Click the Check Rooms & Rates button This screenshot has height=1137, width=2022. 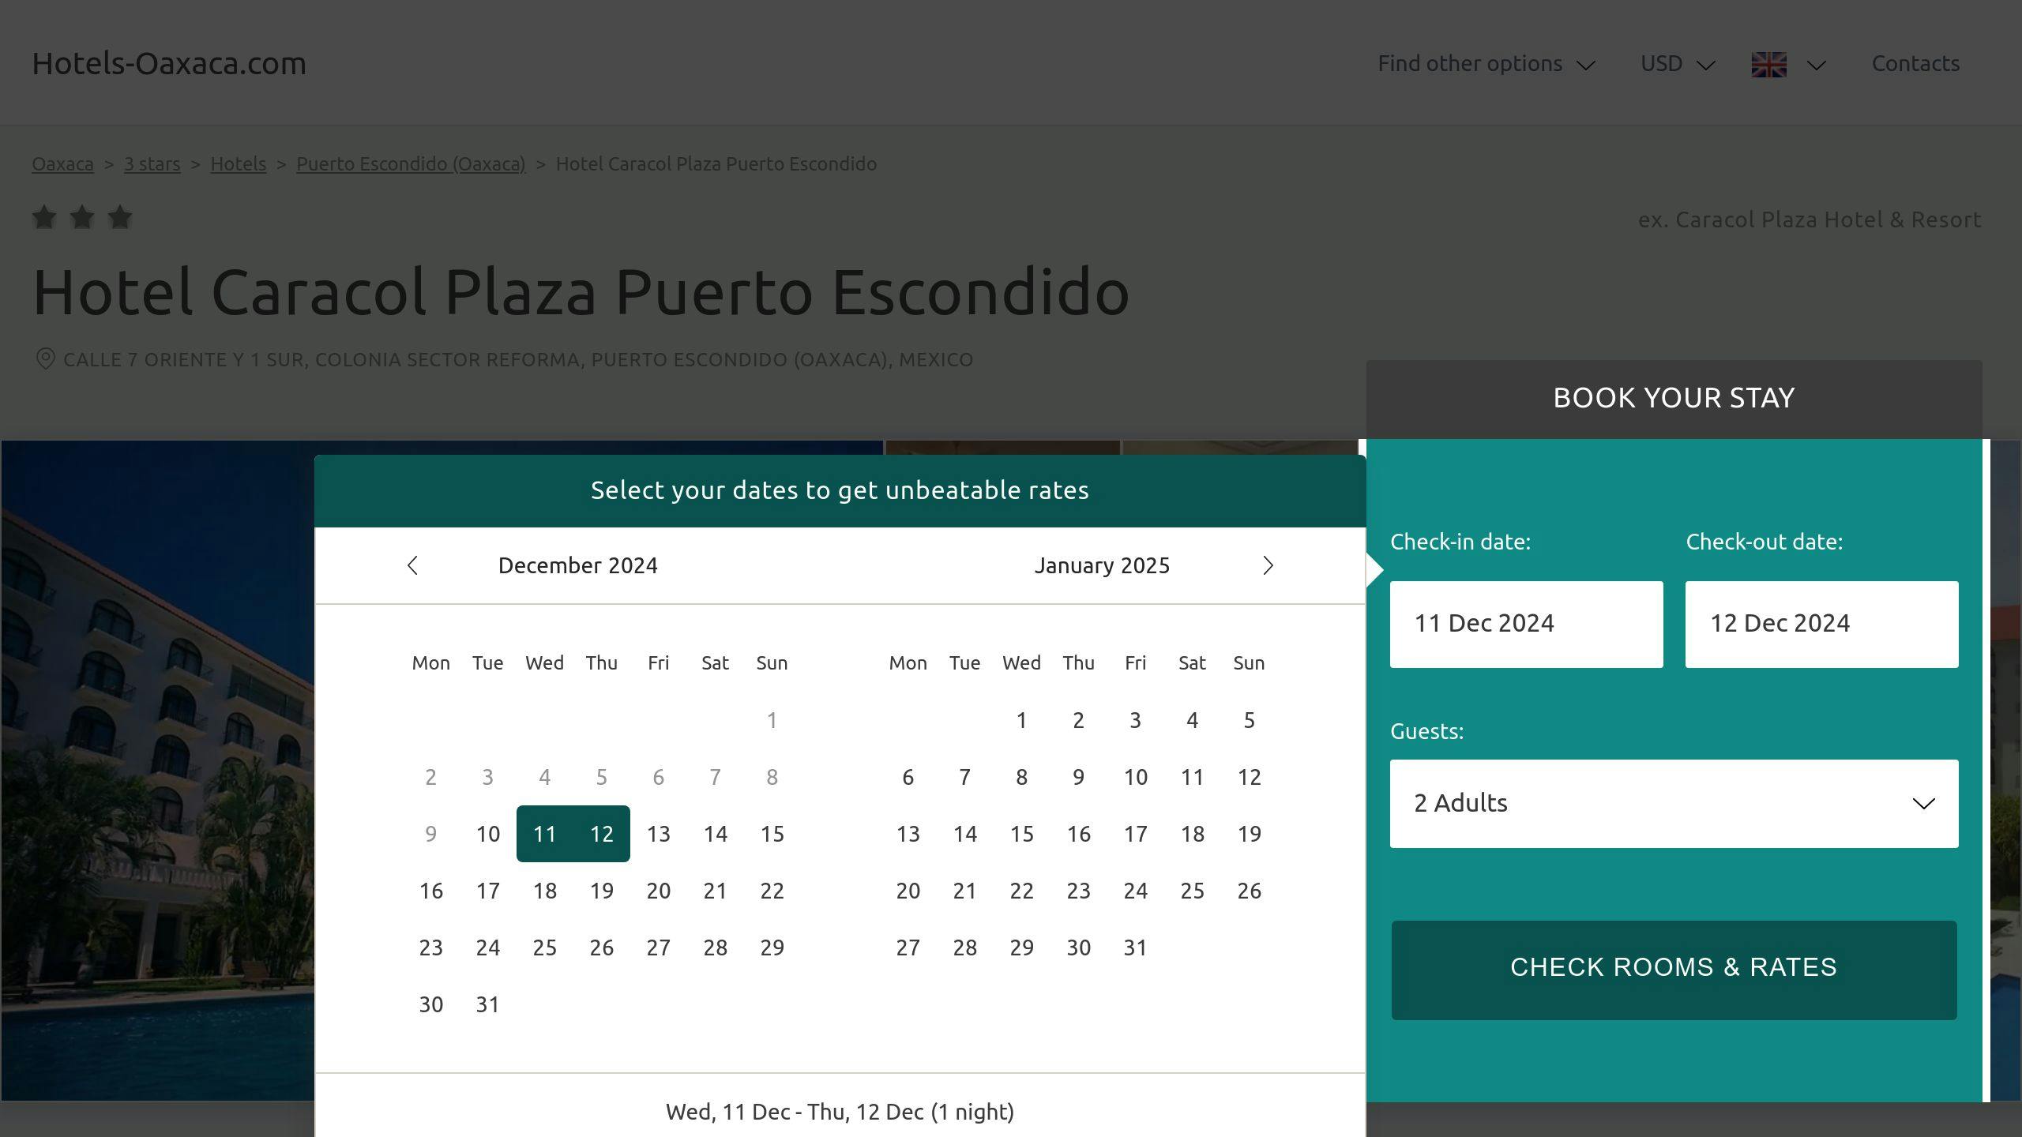[1674, 970]
